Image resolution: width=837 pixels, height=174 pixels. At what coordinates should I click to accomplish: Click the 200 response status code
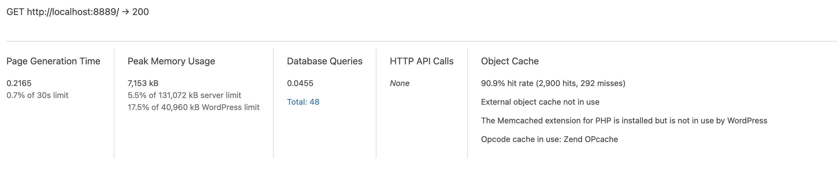[x=140, y=12]
